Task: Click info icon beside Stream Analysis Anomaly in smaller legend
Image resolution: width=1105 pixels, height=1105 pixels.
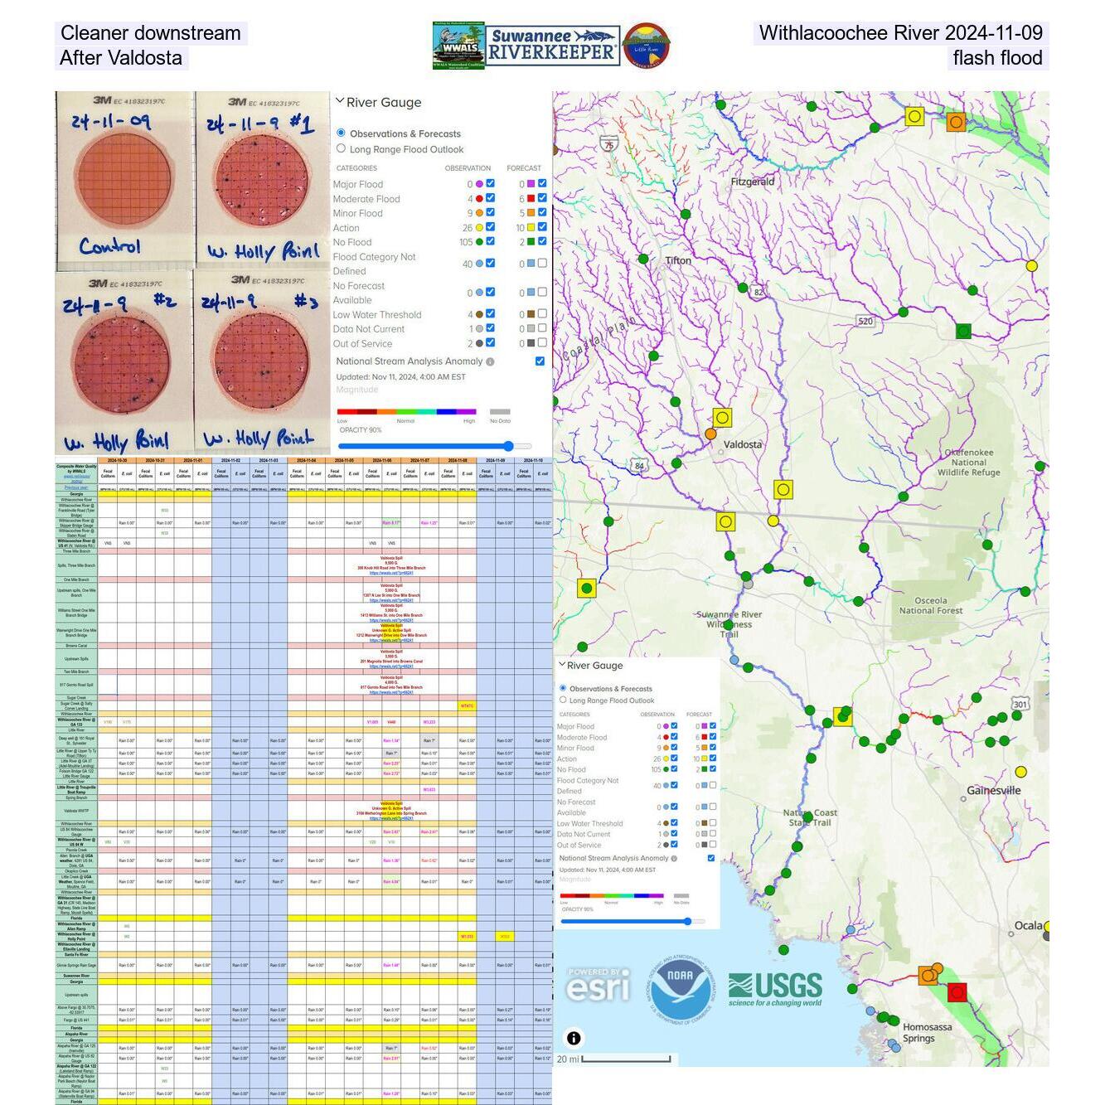Action: (x=674, y=859)
